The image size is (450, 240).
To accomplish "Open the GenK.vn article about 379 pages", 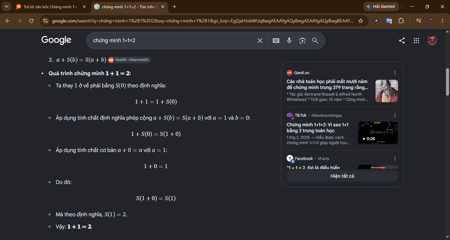I will click(x=327, y=84).
